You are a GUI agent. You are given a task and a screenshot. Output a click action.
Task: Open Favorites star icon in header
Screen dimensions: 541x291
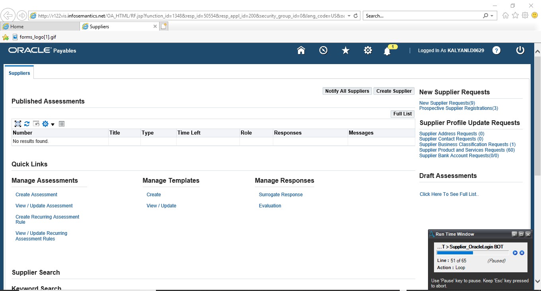(346, 51)
